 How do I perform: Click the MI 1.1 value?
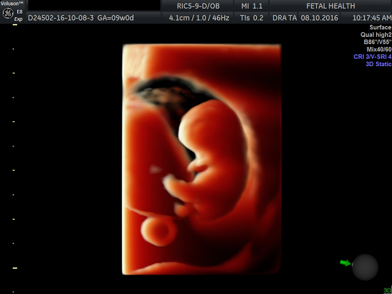click(x=252, y=6)
